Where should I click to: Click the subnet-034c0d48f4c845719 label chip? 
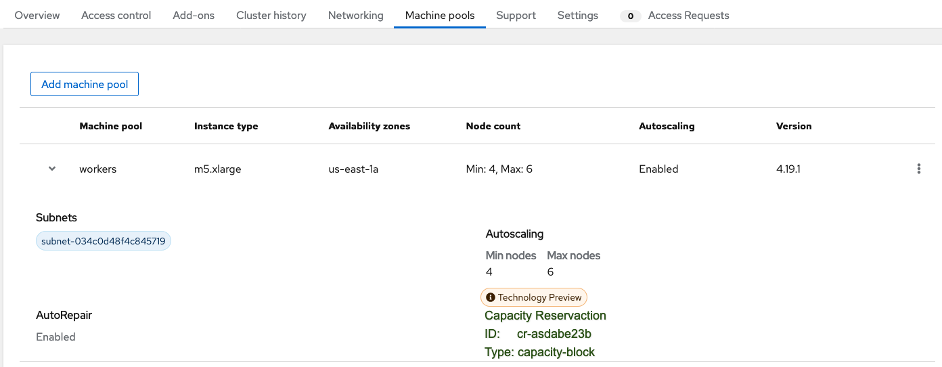104,241
